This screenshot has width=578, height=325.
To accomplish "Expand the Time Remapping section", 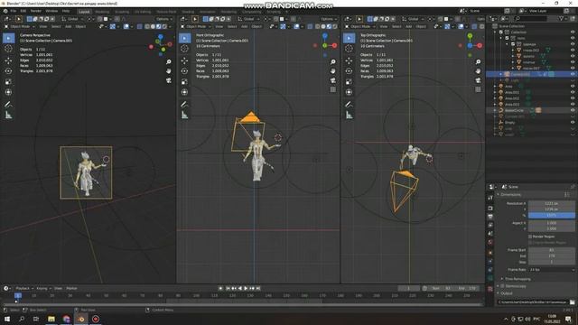I will [517, 279].
